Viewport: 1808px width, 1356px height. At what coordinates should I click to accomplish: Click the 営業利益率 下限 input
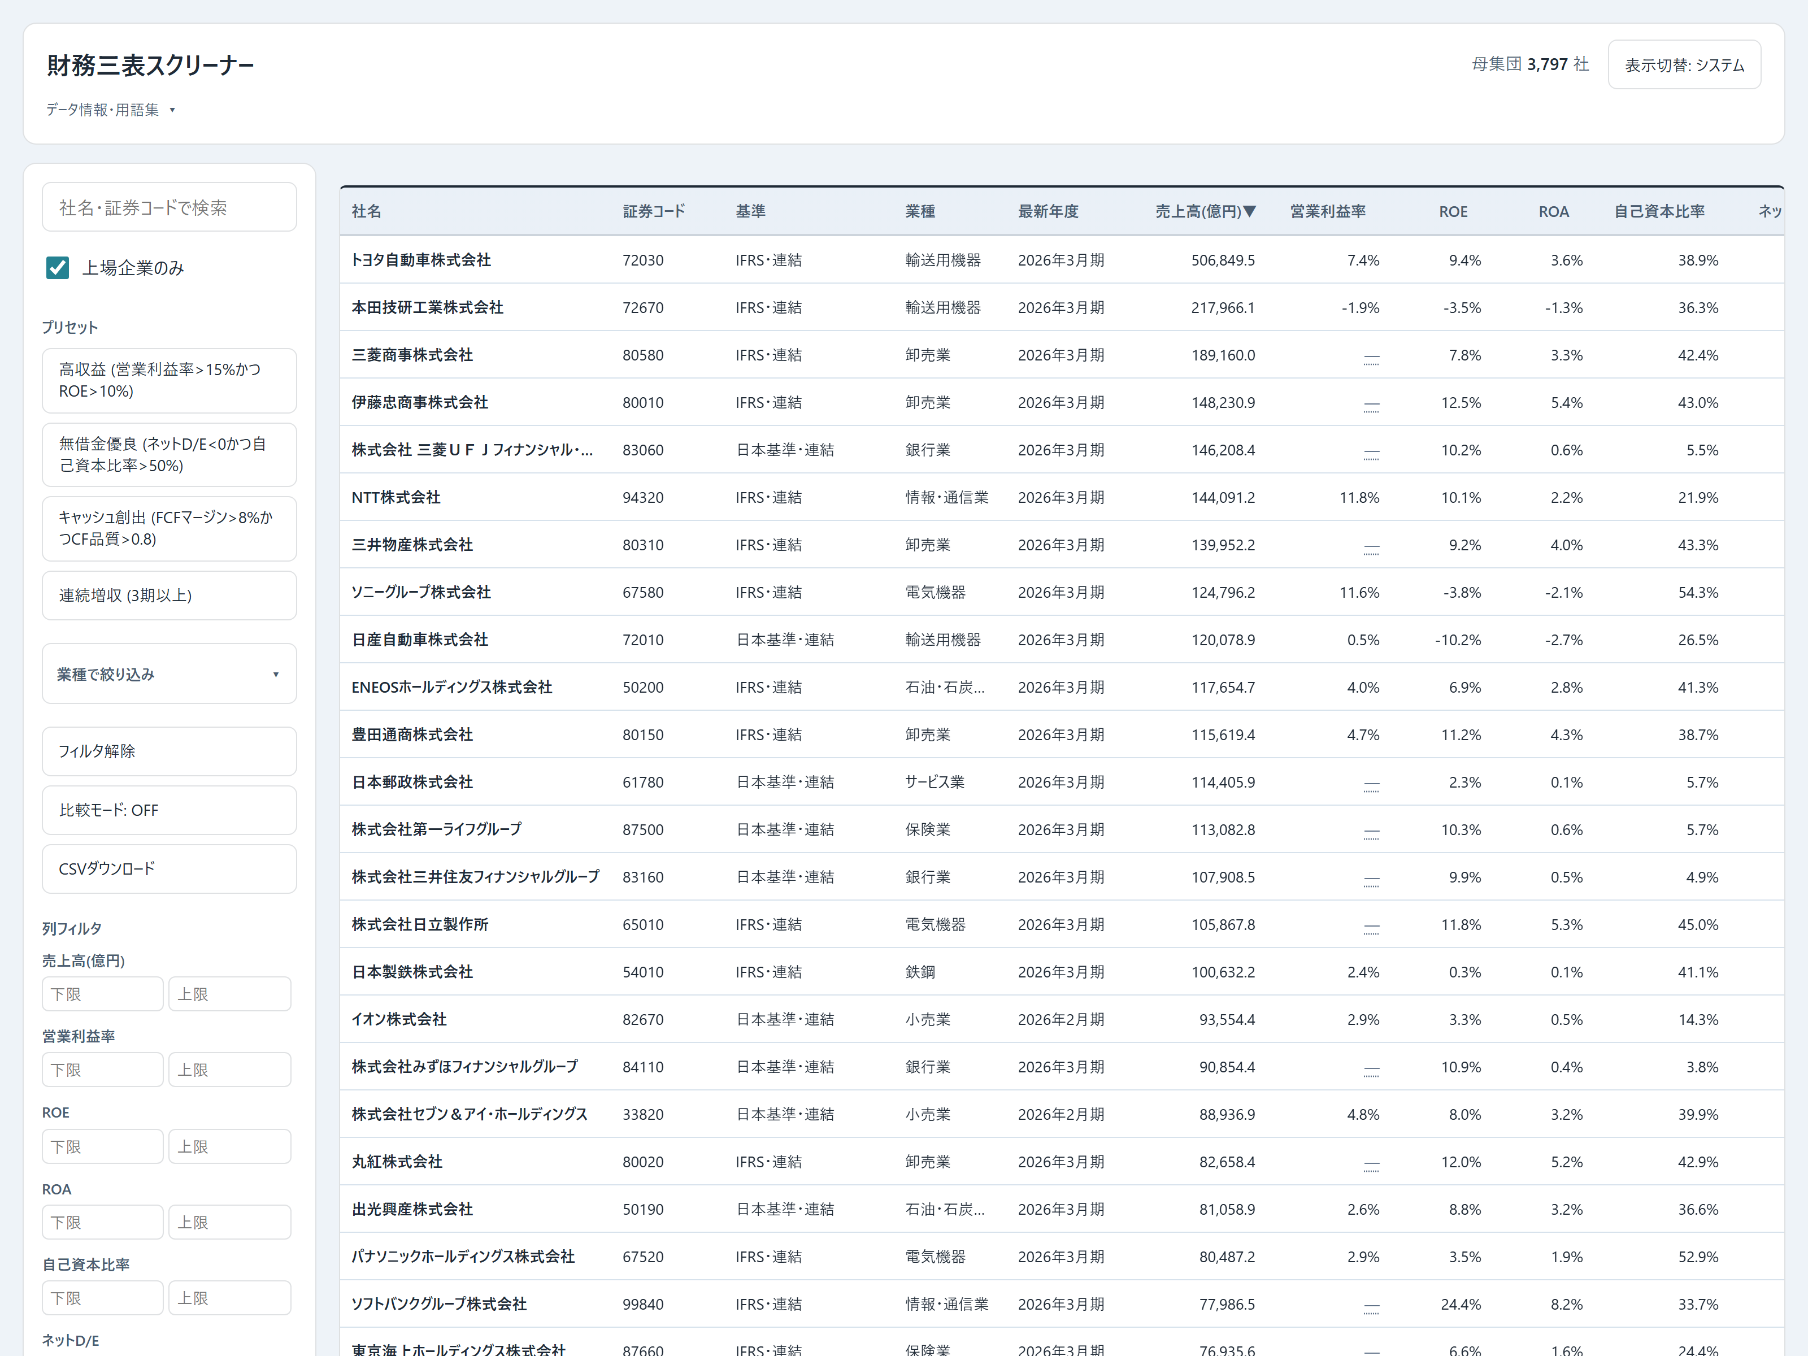click(x=103, y=1070)
